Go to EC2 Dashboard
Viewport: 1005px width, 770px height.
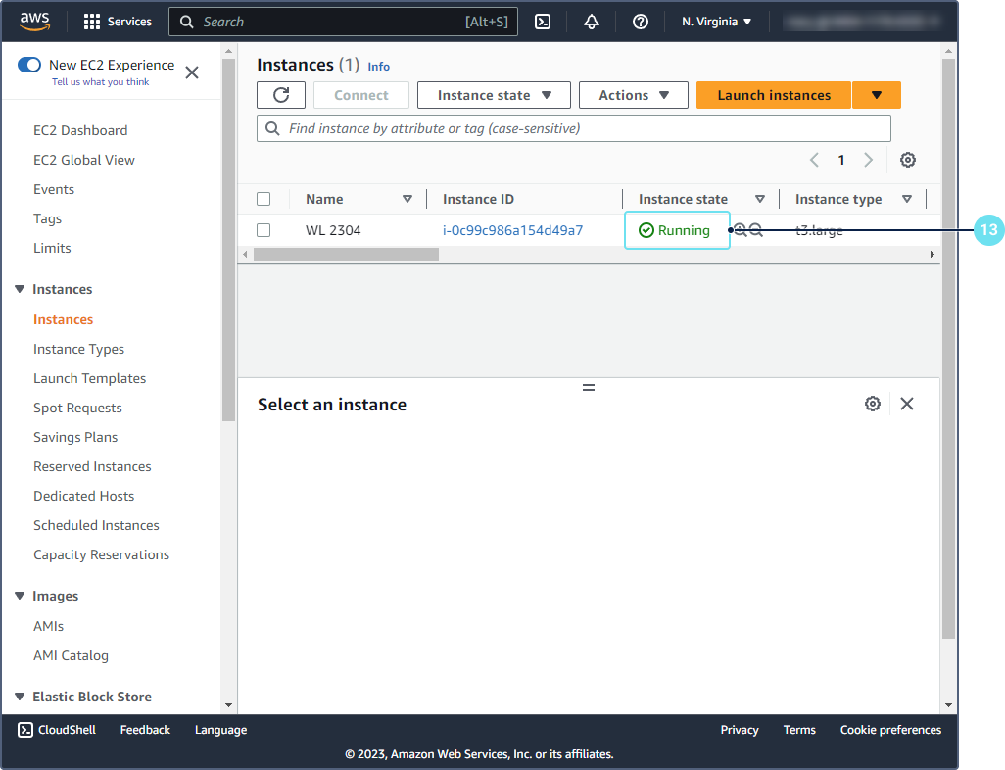coord(80,130)
